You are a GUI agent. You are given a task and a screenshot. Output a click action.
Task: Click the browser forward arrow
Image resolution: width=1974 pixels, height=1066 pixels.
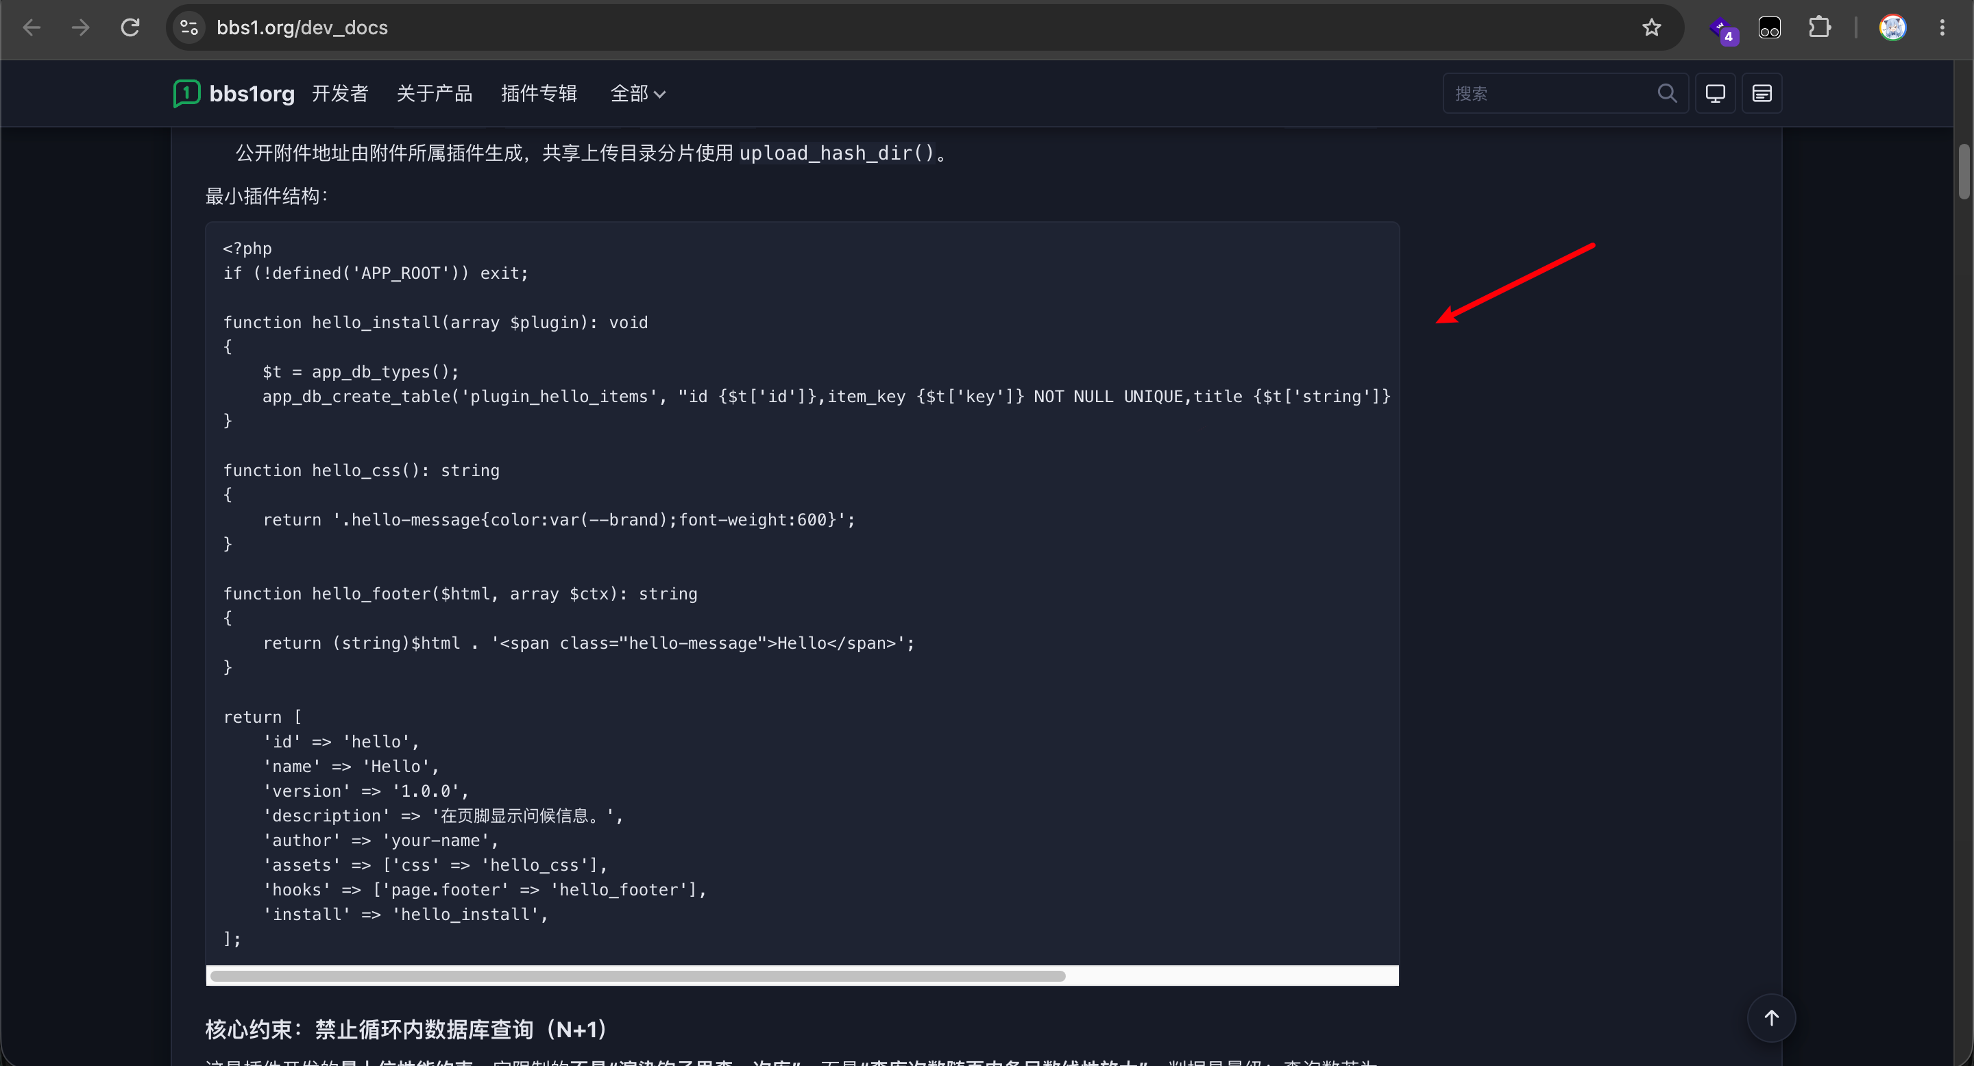pos(80,27)
